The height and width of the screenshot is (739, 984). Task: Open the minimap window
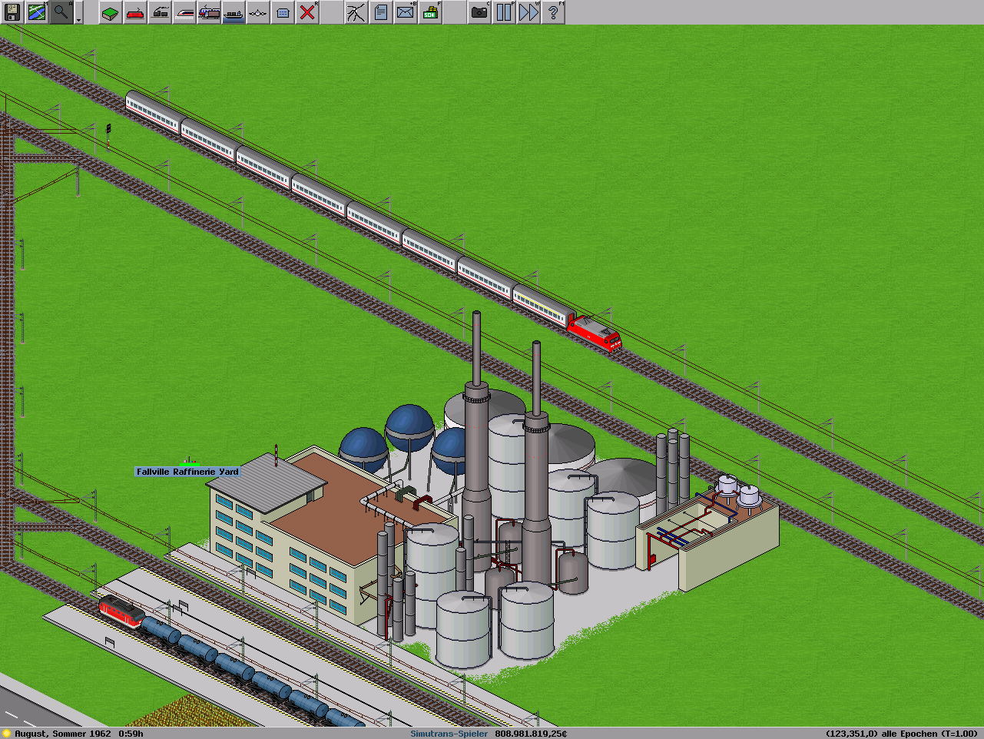pos(37,12)
